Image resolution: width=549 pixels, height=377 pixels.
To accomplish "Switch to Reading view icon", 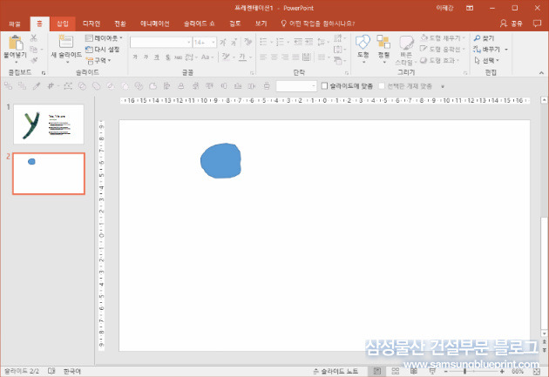I will click(414, 372).
